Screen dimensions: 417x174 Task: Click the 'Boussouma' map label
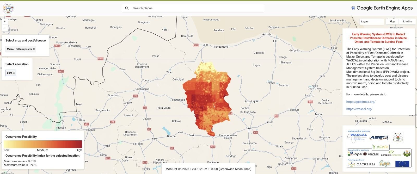(250, 143)
